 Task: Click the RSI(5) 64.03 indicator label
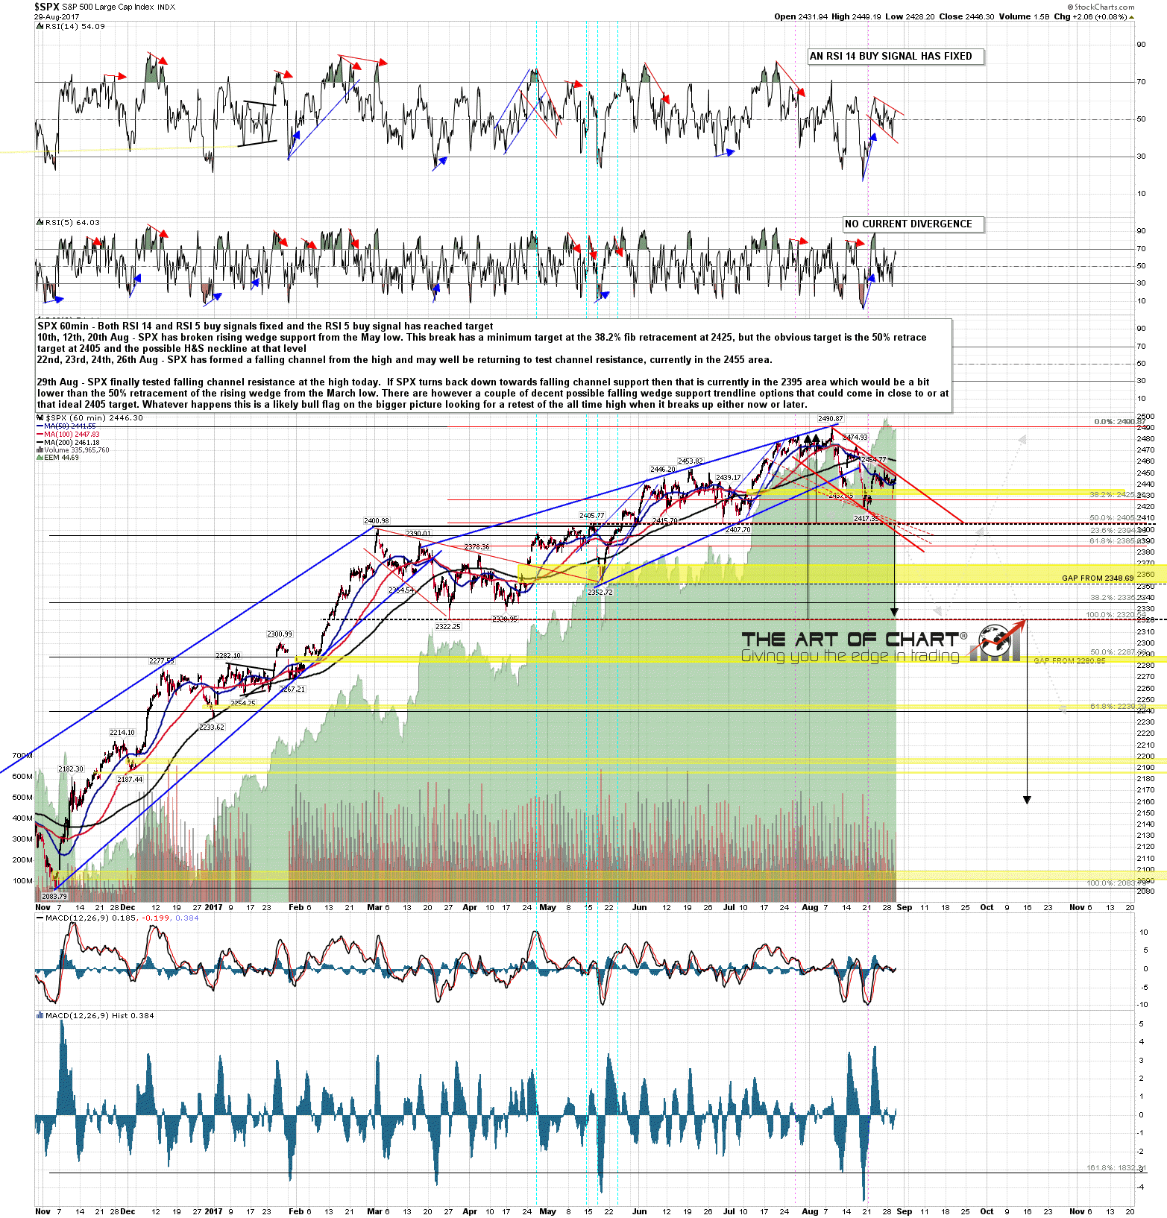point(72,222)
